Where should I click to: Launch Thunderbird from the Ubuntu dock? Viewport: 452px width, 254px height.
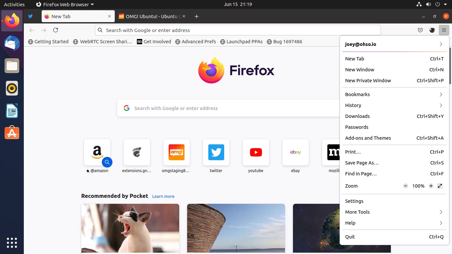[12, 43]
